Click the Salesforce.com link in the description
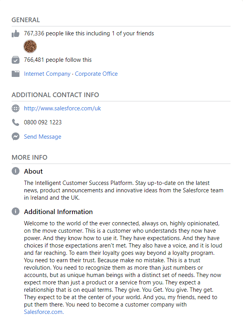Viewport: 243px width, 317px height. coord(43,312)
